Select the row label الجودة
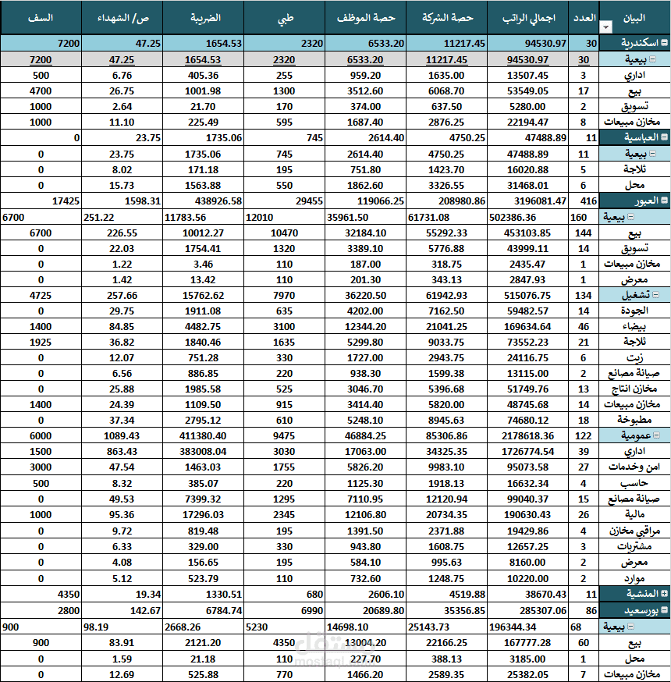Viewport: 671px width, 682px height. (634, 311)
